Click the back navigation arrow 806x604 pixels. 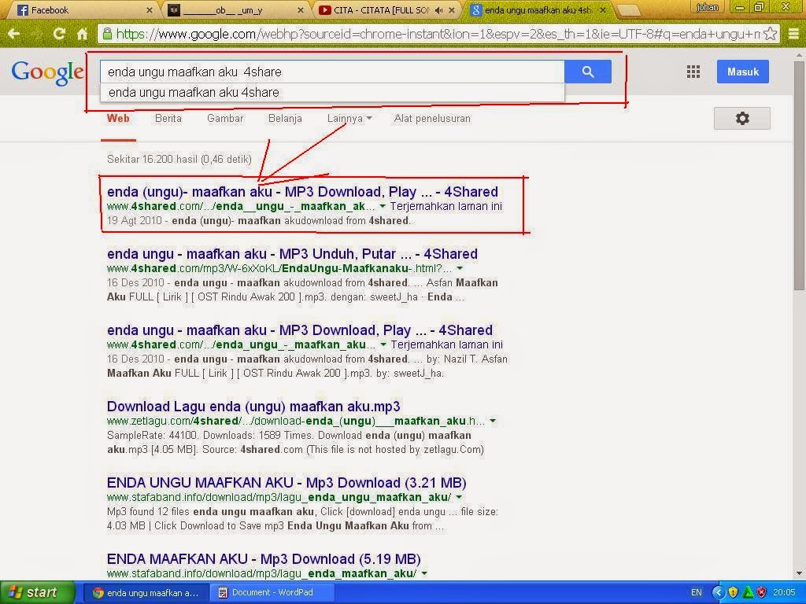click(16, 34)
